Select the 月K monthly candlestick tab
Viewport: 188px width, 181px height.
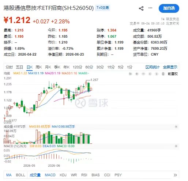point(48,67)
